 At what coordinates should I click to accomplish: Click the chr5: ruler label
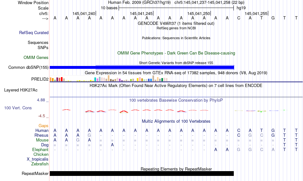(44, 13)
